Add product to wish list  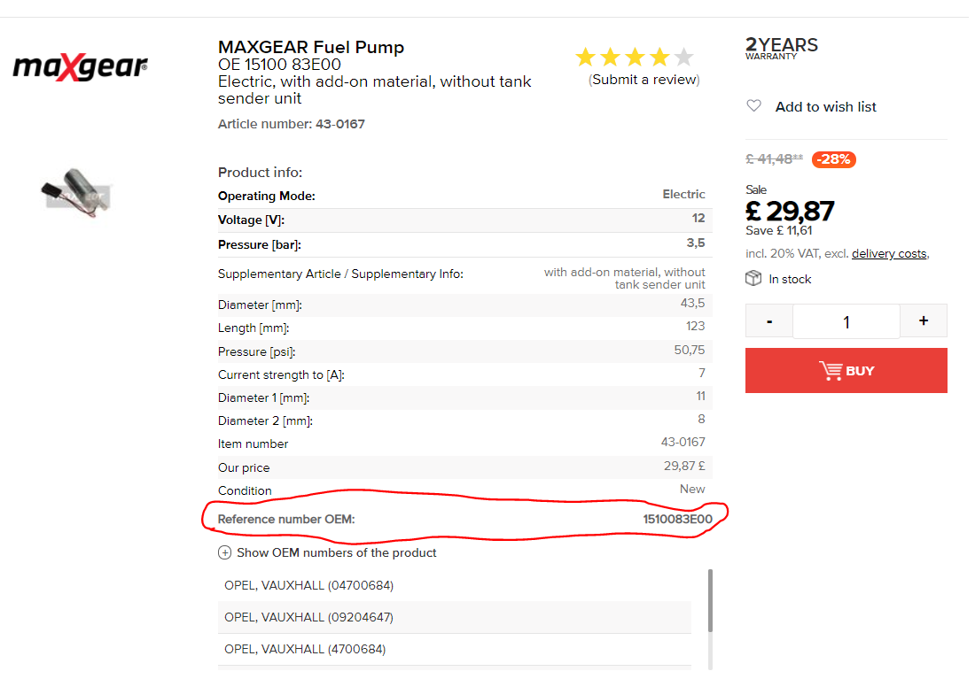click(825, 107)
